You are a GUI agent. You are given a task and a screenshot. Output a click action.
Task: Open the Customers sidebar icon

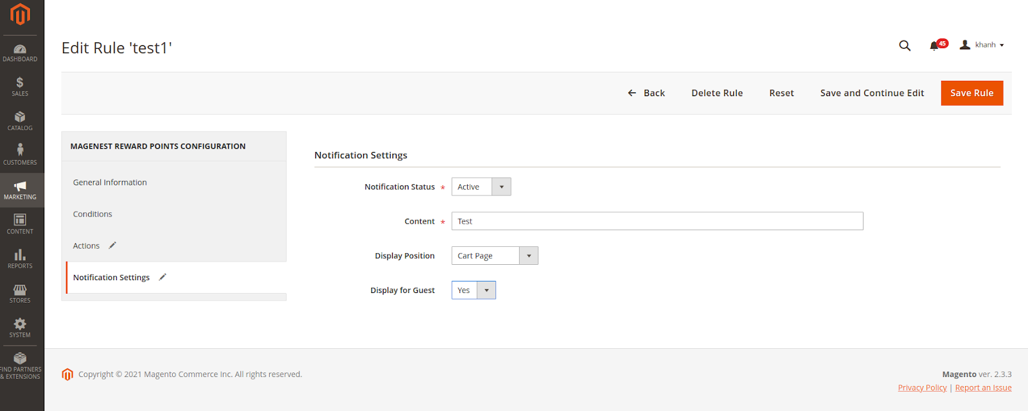pos(20,155)
